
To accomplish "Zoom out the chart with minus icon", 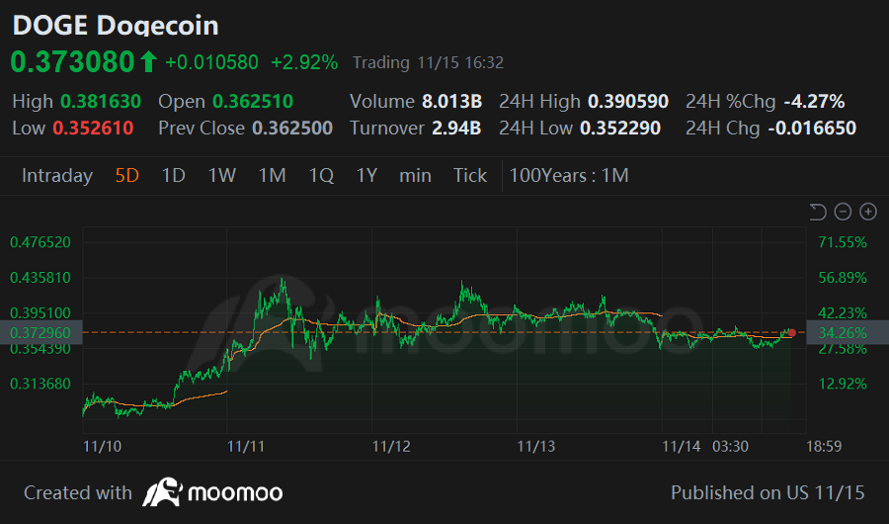I will coord(844,212).
